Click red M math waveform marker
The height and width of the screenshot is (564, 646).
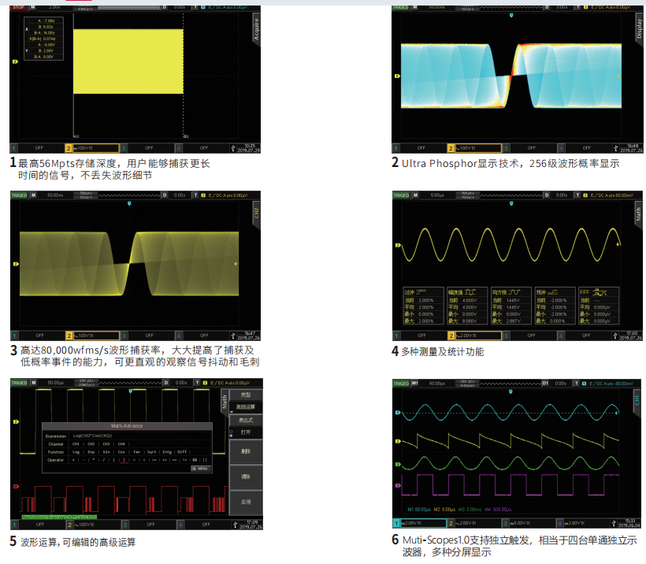(16, 487)
